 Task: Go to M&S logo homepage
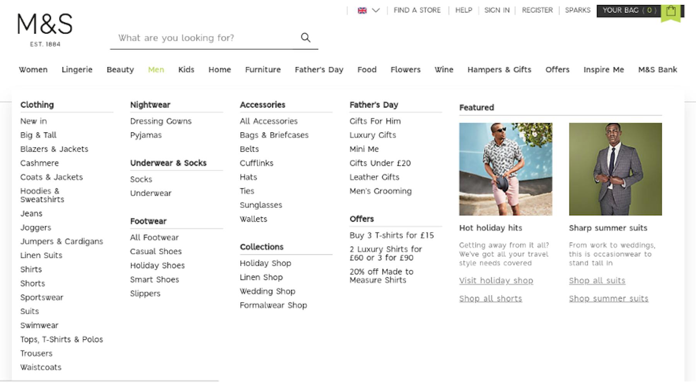coord(45,30)
